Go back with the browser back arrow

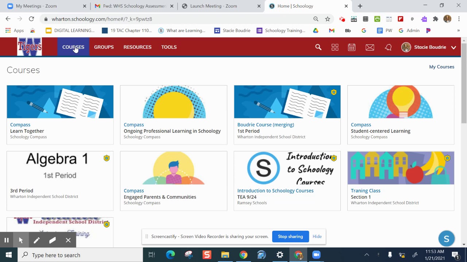tap(8, 19)
